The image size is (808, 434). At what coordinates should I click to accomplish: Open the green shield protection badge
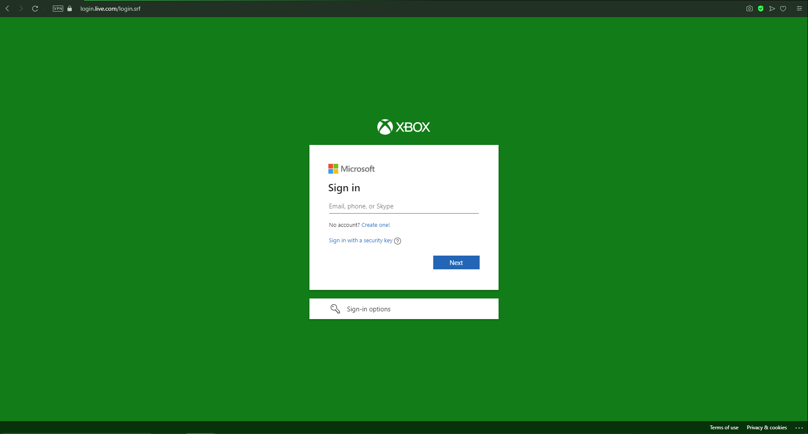761,8
